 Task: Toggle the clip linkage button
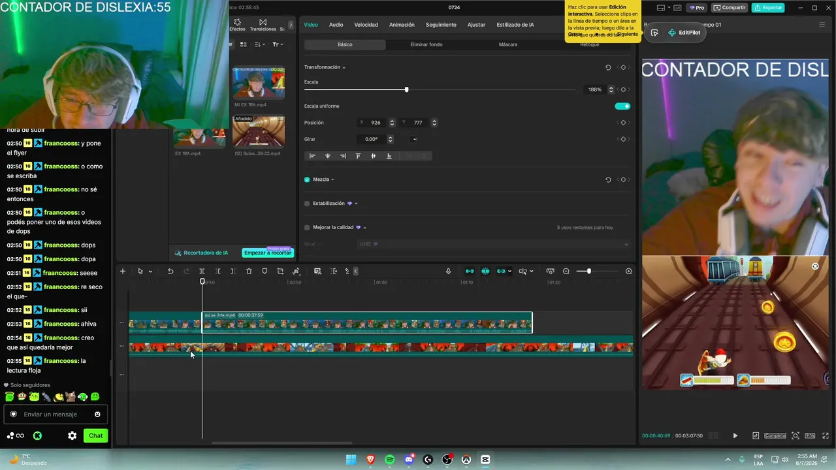tap(501, 272)
